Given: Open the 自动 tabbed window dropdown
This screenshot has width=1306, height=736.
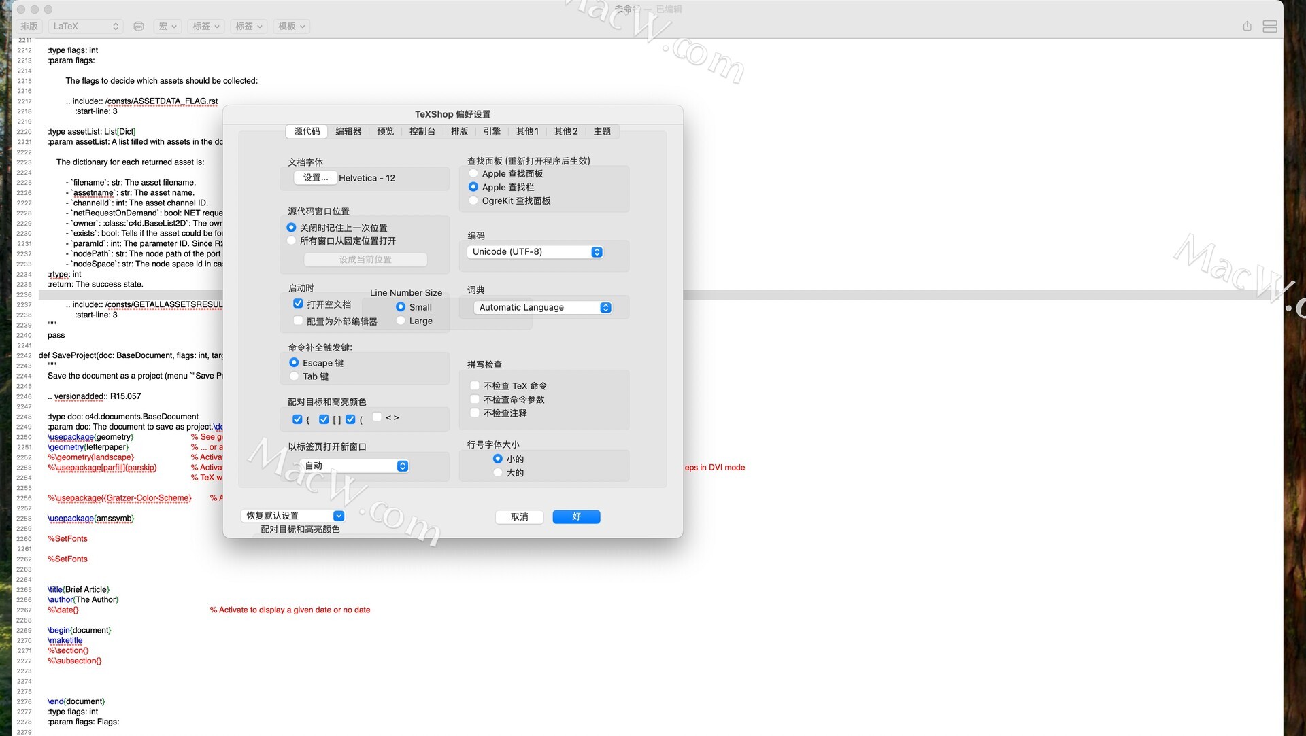Looking at the screenshot, I should coord(354,466).
